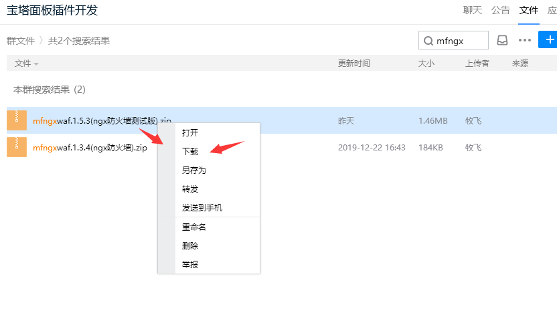Switch to the 公告 tab
The height and width of the screenshot is (333, 557).
click(501, 10)
